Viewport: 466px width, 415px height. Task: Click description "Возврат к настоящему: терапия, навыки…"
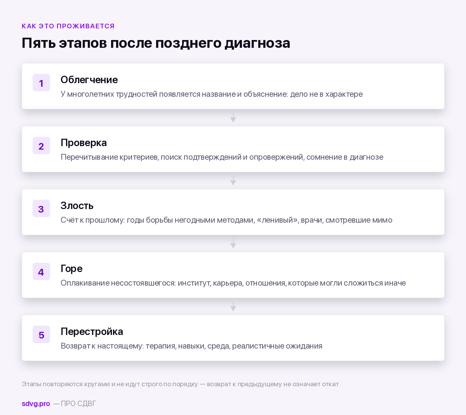click(191, 346)
